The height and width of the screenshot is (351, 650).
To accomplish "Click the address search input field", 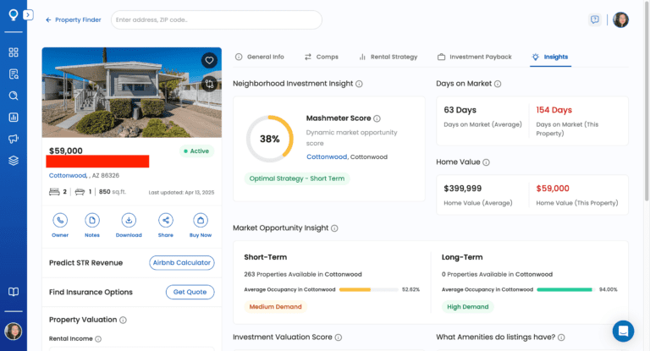I will 216,19.
